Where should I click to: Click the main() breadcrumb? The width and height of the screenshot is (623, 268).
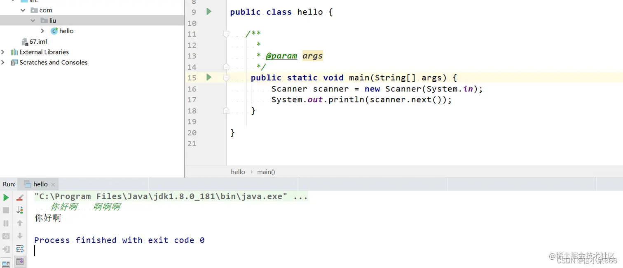(266, 172)
